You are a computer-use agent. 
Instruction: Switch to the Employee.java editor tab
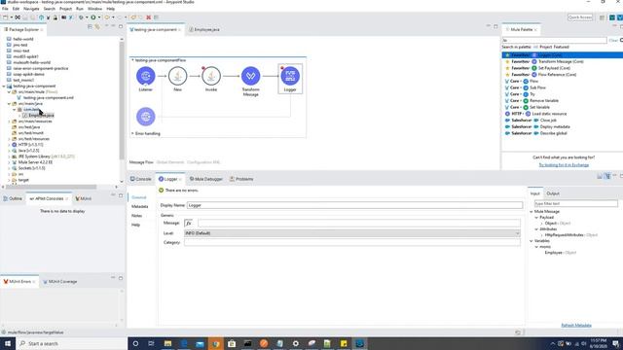[x=204, y=30]
